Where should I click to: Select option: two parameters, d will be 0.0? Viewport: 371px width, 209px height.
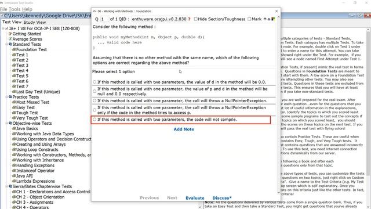tap(94, 82)
